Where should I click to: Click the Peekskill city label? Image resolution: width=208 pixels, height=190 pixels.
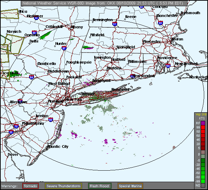tap(74, 77)
